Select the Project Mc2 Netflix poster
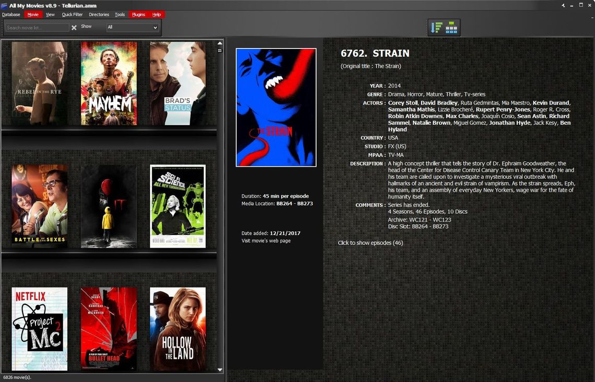Screen dimensions: 595x382 click(x=40, y=329)
